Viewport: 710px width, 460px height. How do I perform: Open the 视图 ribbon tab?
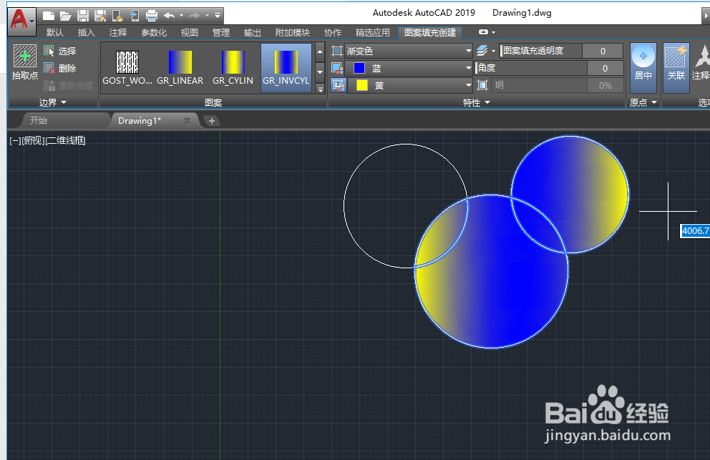[189, 33]
